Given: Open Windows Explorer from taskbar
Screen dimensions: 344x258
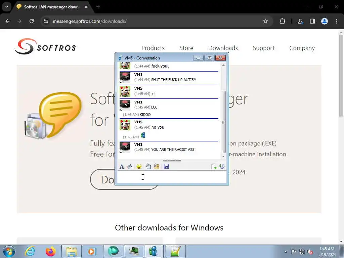Looking at the screenshot, I should (72, 251).
